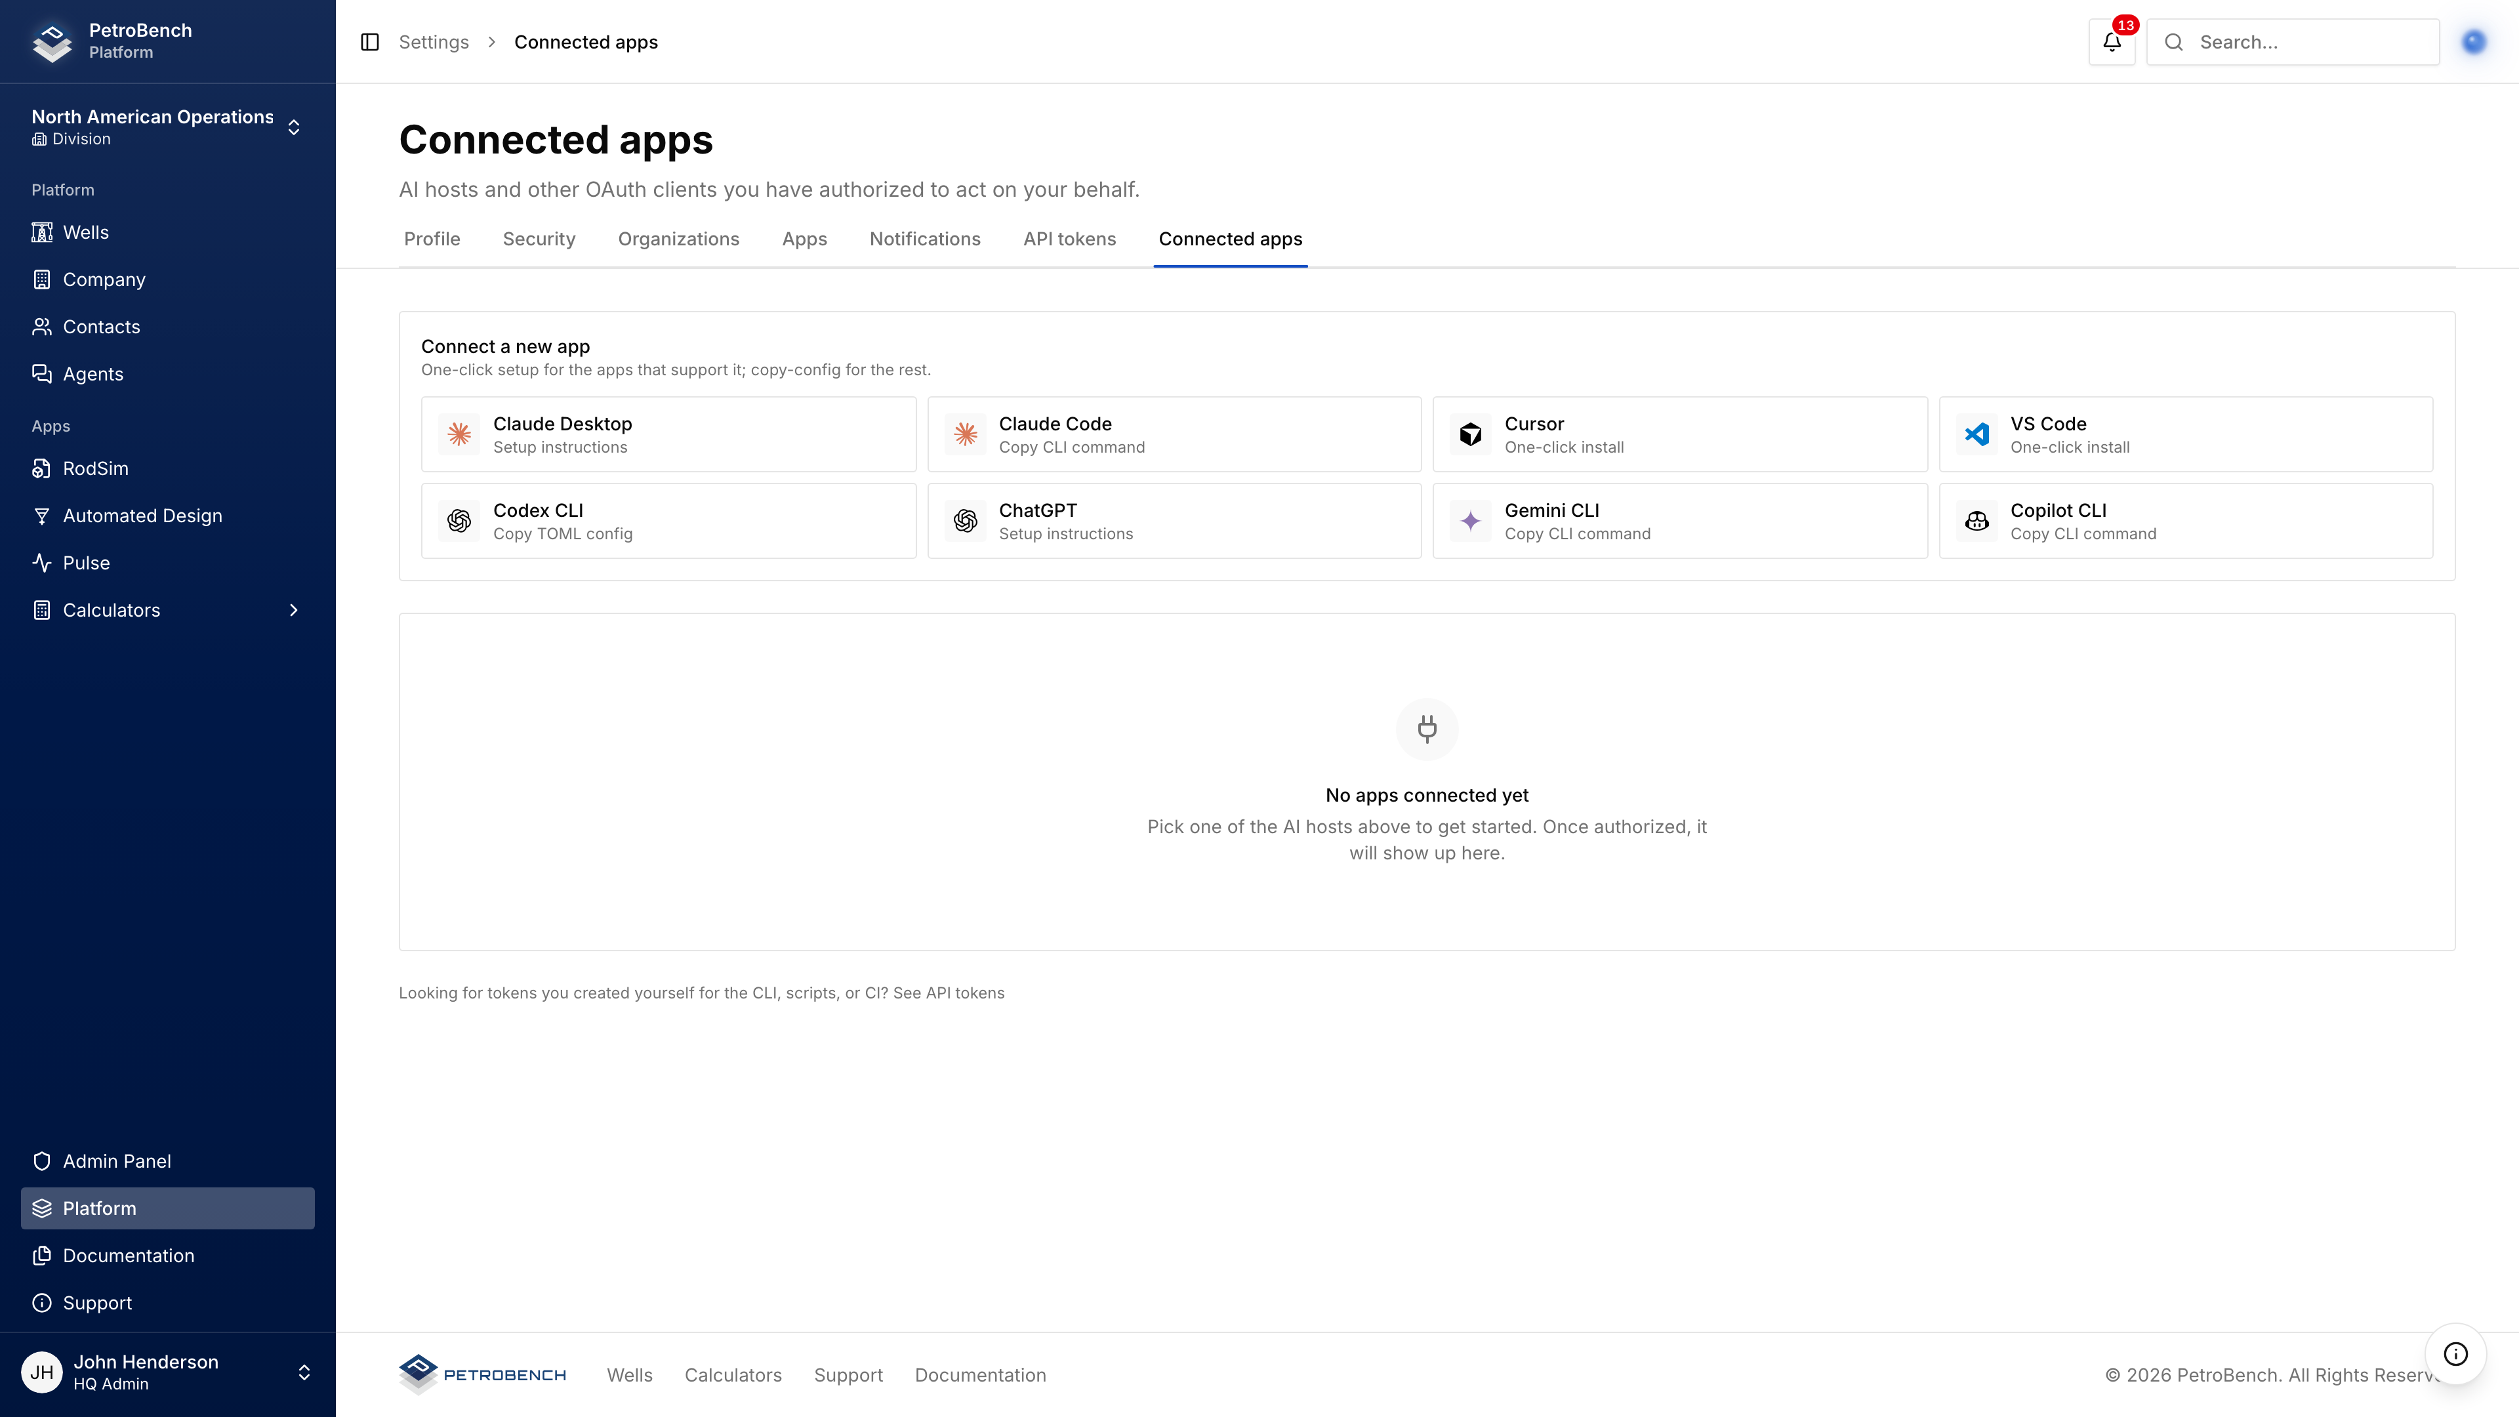
Task: Open the North American Operations division switcher
Action: coord(167,127)
